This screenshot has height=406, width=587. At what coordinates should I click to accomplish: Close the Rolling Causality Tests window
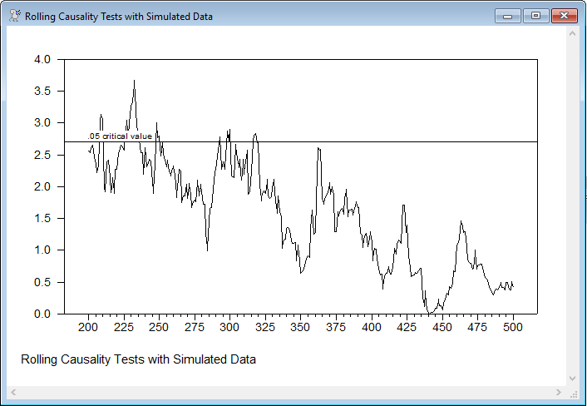[x=564, y=16]
